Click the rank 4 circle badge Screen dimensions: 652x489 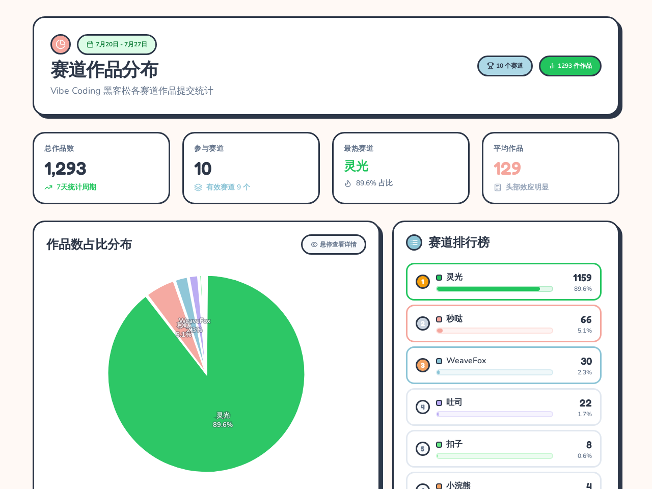click(423, 407)
